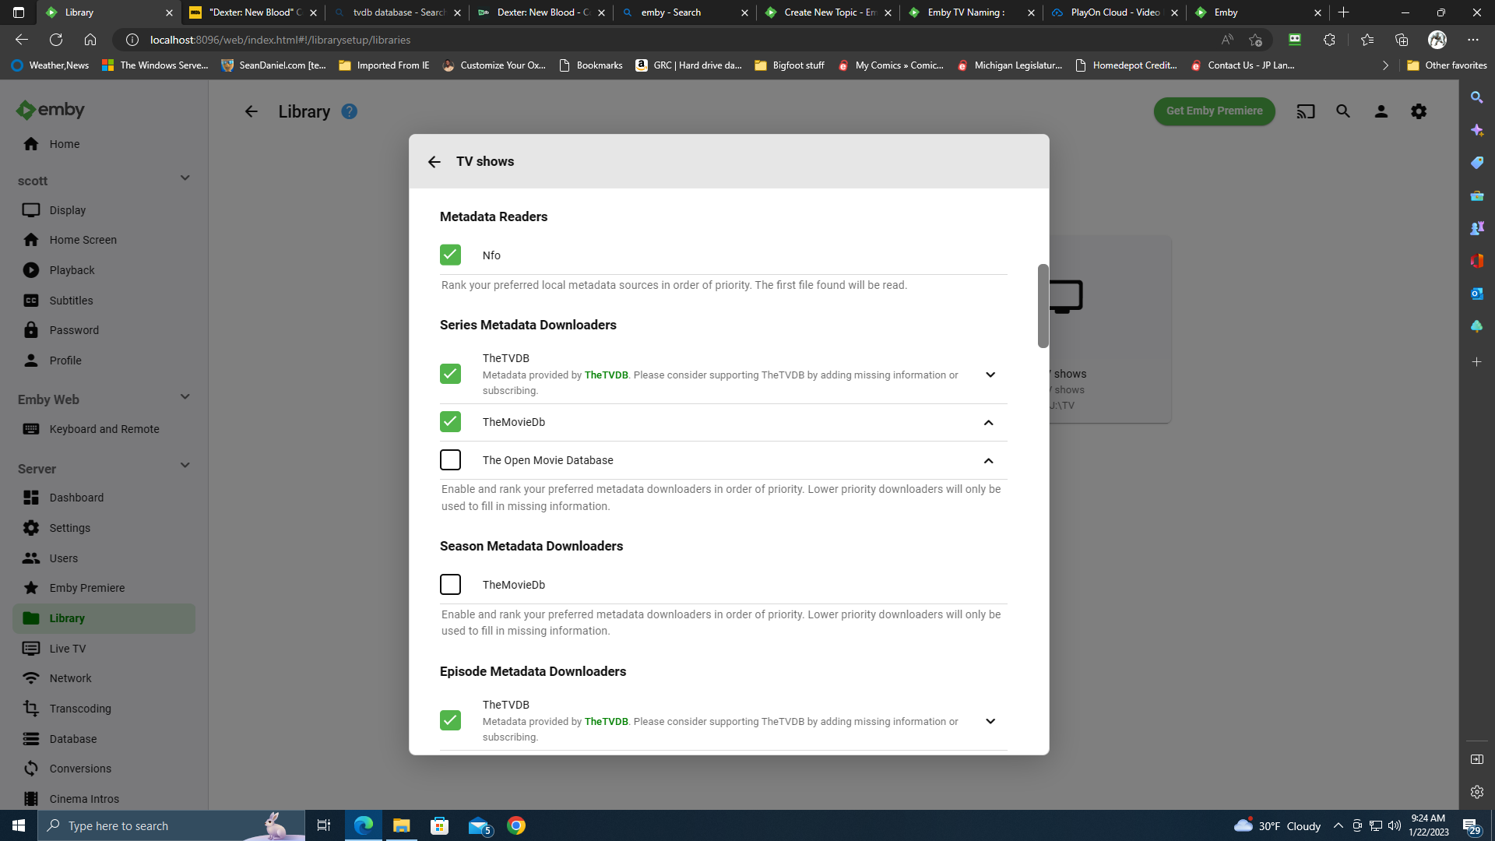Open Dashboard from the server sidebar
1495x841 pixels.
click(76, 498)
